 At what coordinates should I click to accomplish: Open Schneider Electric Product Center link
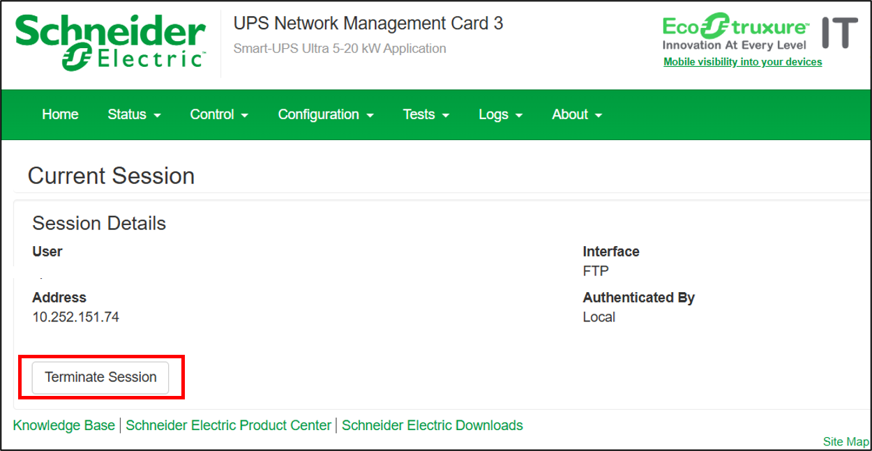pos(228,425)
